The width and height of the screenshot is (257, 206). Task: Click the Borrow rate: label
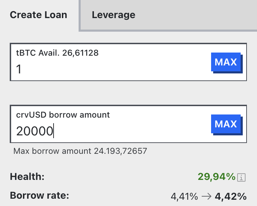pos(40,195)
